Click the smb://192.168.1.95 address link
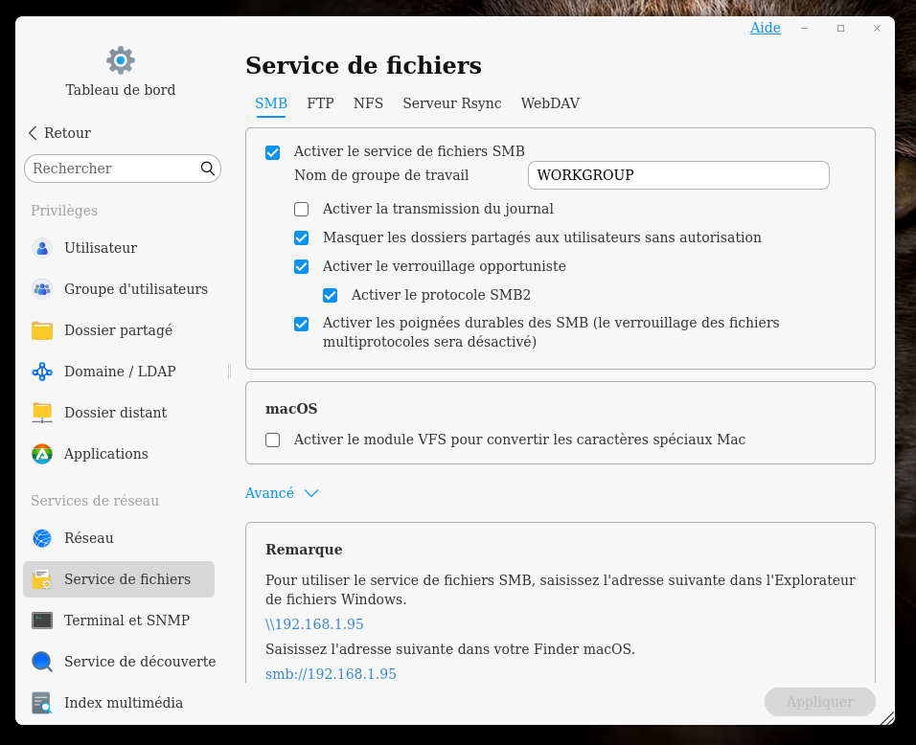 (331, 674)
